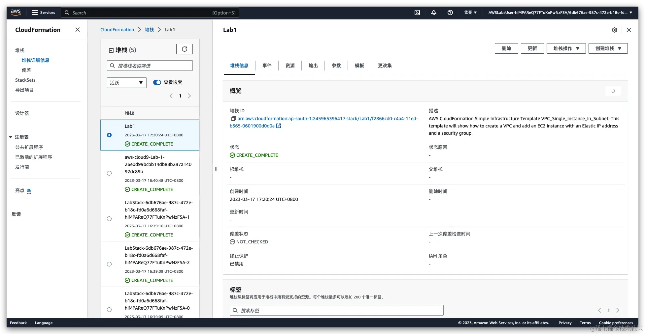Click the stack filter magnifier icon
This screenshot has width=645, height=334.
pyautogui.click(x=112, y=66)
